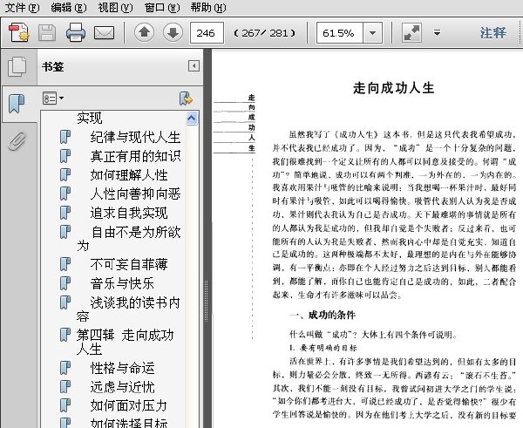Open the 帮助(H) menu
The image size is (523, 428).
(x=208, y=7)
